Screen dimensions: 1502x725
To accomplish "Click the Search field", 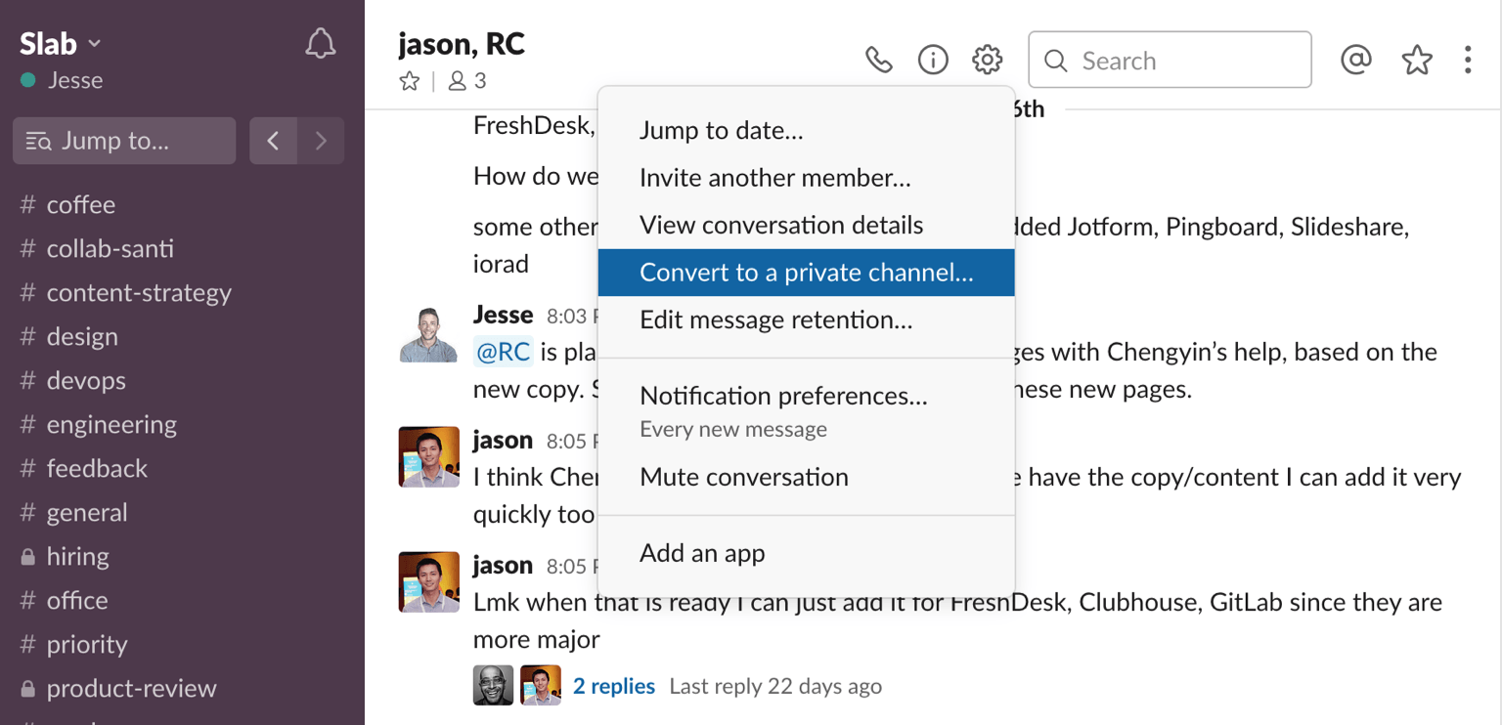I will [x=1170, y=60].
